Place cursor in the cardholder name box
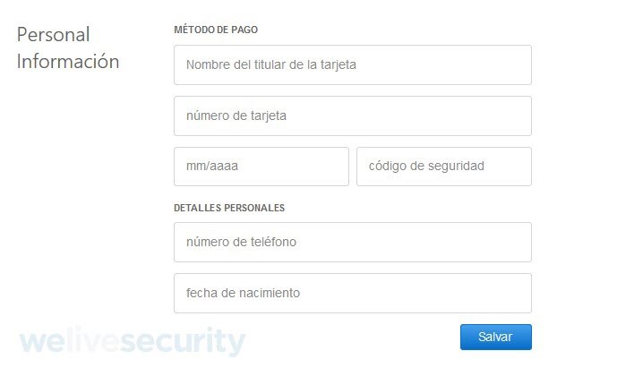The height and width of the screenshot is (368, 617). [352, 65]
